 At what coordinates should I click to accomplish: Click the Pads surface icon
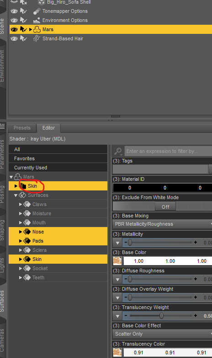tap(27, 241)
